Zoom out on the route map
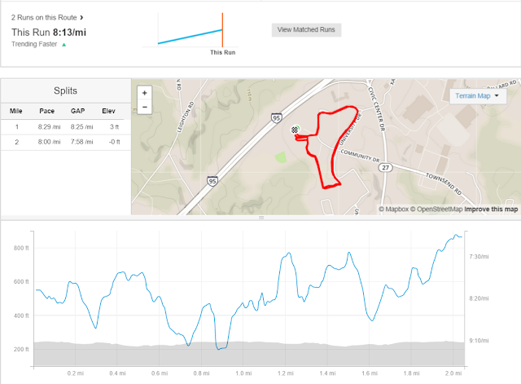 click(x=145, y=107)
